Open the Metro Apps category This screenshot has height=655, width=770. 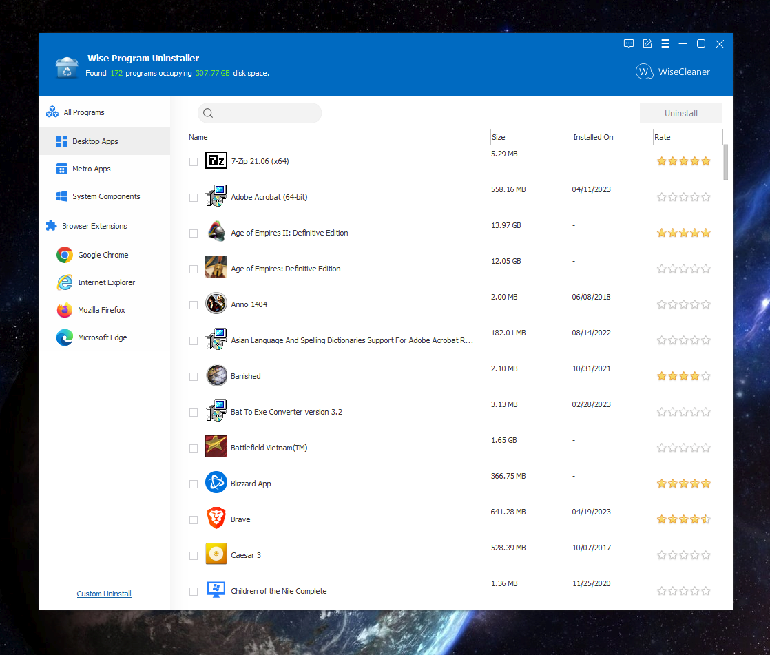click(x=105, y=169)
